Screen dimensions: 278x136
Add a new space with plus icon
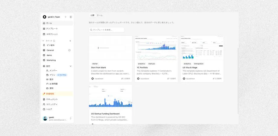[70, 41]
